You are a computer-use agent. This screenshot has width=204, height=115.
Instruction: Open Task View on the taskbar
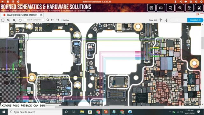(74, 112)
